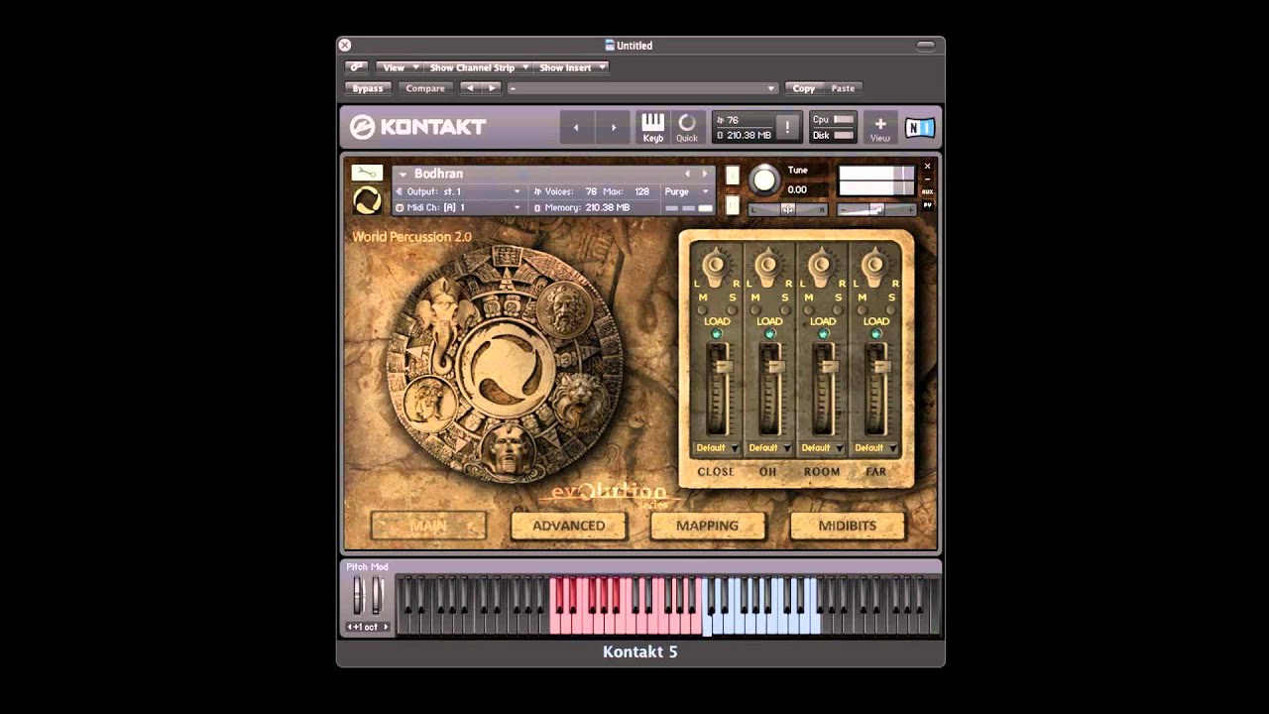This screenshot has height=714, width=1269.
Task: Click the Tune knob
Action: point(764,179)
